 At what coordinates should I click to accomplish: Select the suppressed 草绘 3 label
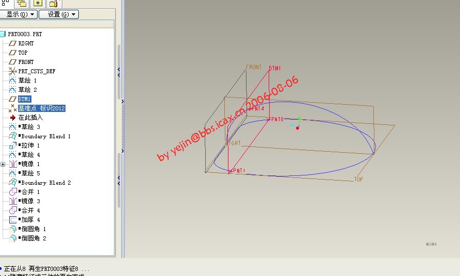point(30,127)
